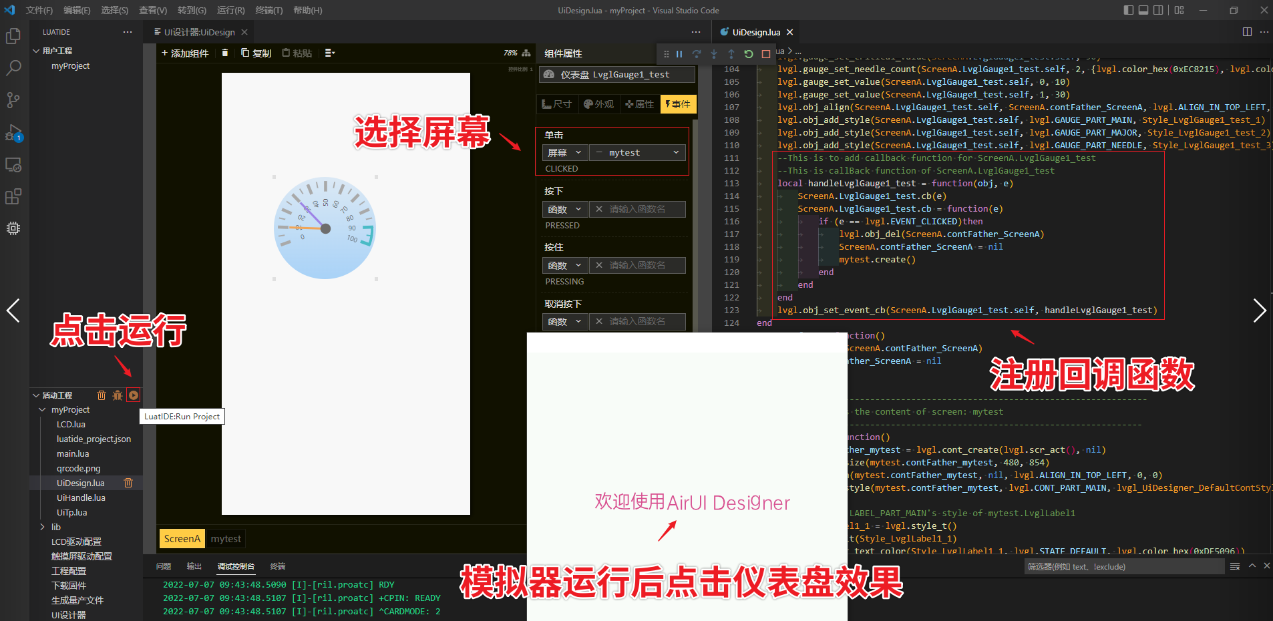The height and width of the screenshot is (621, 1273).
Task: Click the 添加组件 button
Action: [x=185, y=53]
